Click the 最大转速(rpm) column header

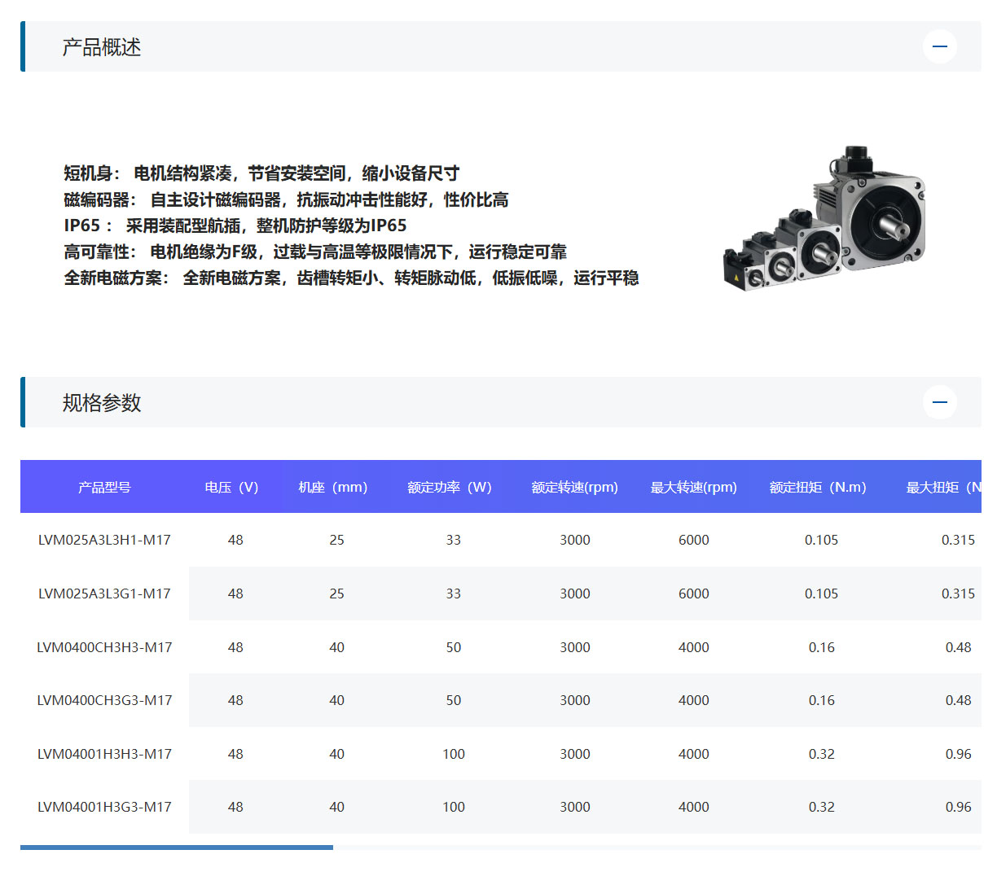coord(693,487)
